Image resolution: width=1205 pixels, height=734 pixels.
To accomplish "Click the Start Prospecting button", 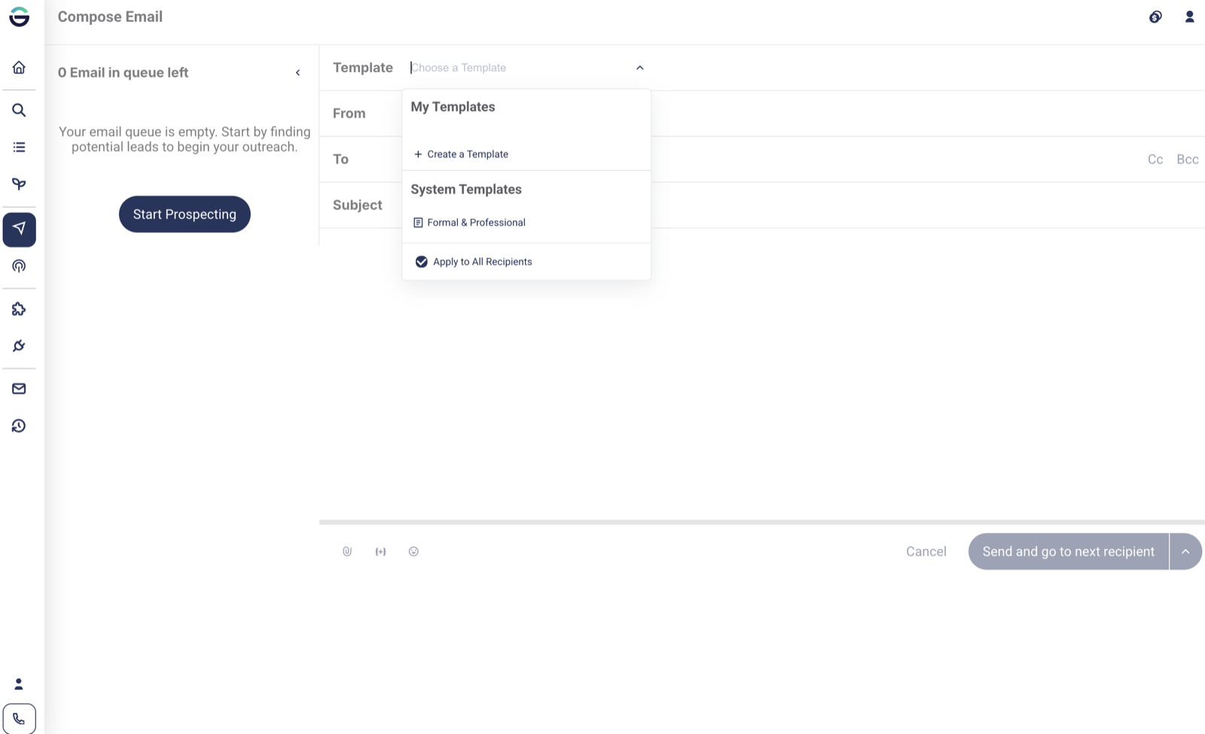I will (185, 215).
